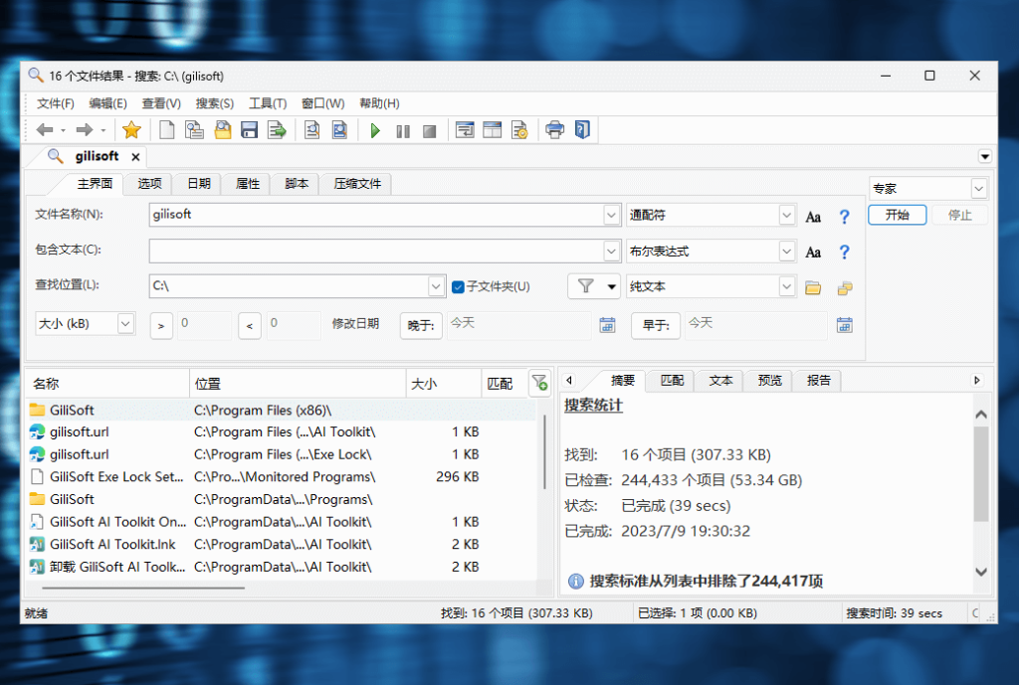Open settings page with gear icon
Viewport: 1019px width, 685px height.
[x=519, y=130]
